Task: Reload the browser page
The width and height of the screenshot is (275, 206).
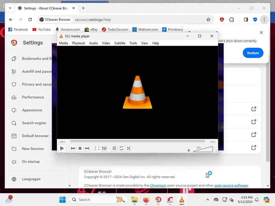Action: 30,20
